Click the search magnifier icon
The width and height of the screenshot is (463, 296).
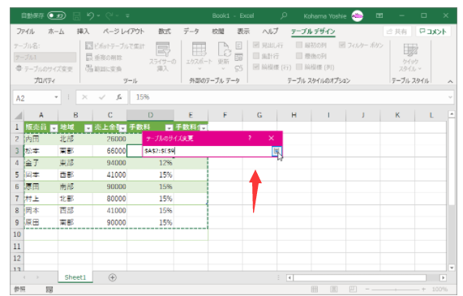tap(284, 15)
